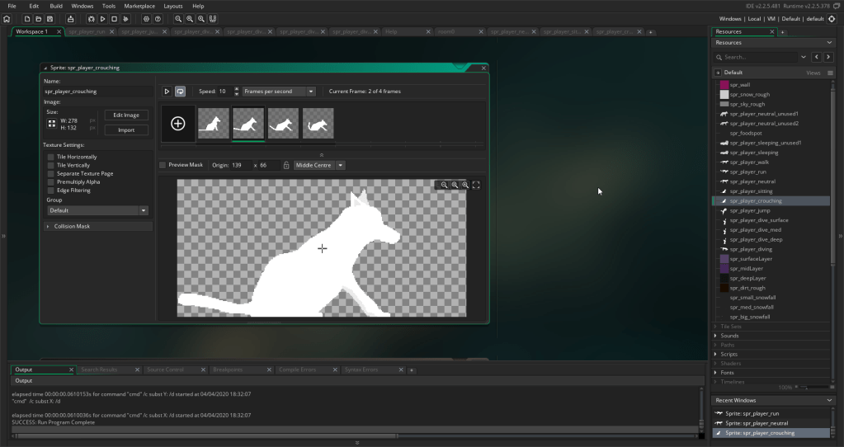Toggle the Preview Mask checkbox

click(x=163, y=165)
